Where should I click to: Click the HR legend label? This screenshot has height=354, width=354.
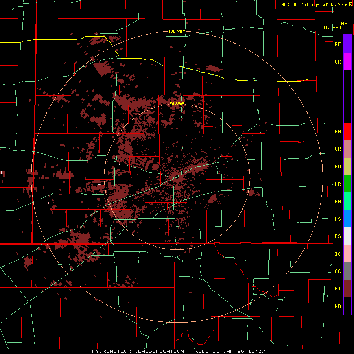coord(337,184)
